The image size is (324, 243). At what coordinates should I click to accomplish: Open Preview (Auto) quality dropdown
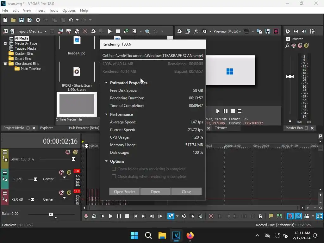point(227,31)
